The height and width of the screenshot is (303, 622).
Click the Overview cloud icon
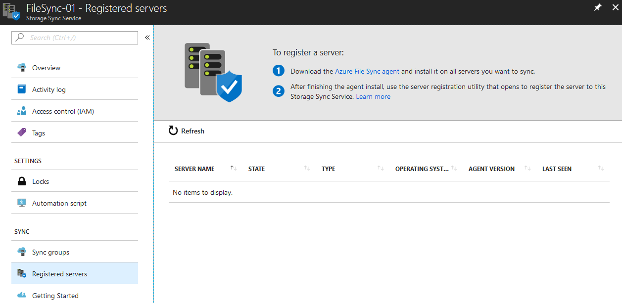click(21, 68)
